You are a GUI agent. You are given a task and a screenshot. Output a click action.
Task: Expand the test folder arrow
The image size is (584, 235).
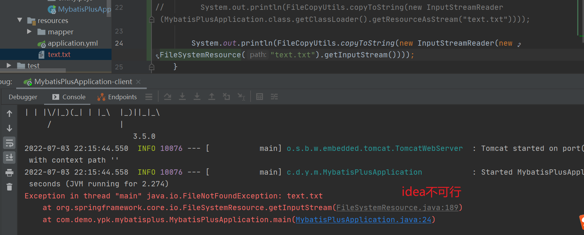(x=9, y=66)
